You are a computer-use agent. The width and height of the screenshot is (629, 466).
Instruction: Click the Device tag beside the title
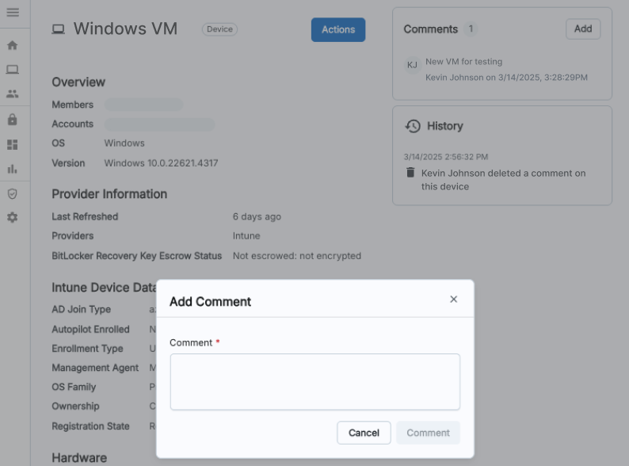coord(219,29)
